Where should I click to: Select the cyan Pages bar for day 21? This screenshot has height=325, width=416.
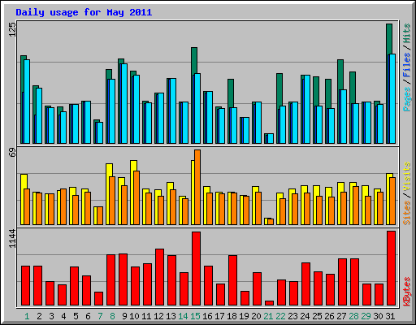coord(271,138)
